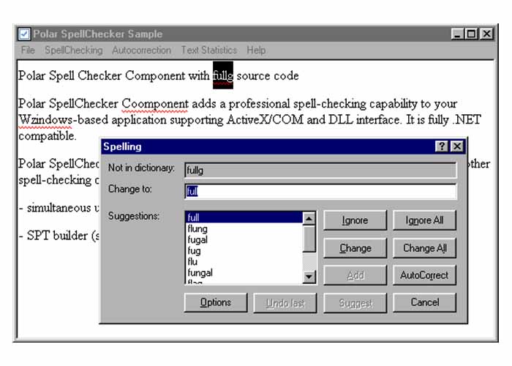512x366 pixels.
Task: Open the Text Statistics menu
Action: tap(208, 51)
